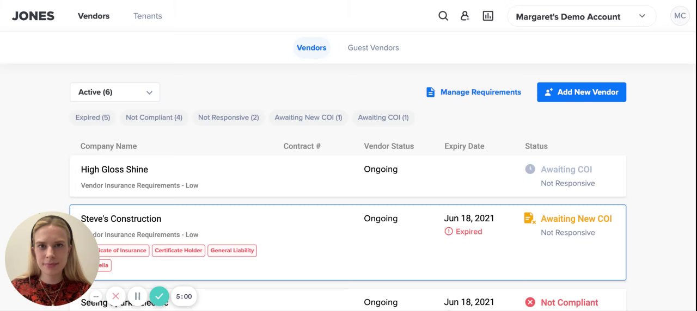Open Margaret's Demo Account dropdown
Viewport: 697px width, 311px height.
coord(582,16)
